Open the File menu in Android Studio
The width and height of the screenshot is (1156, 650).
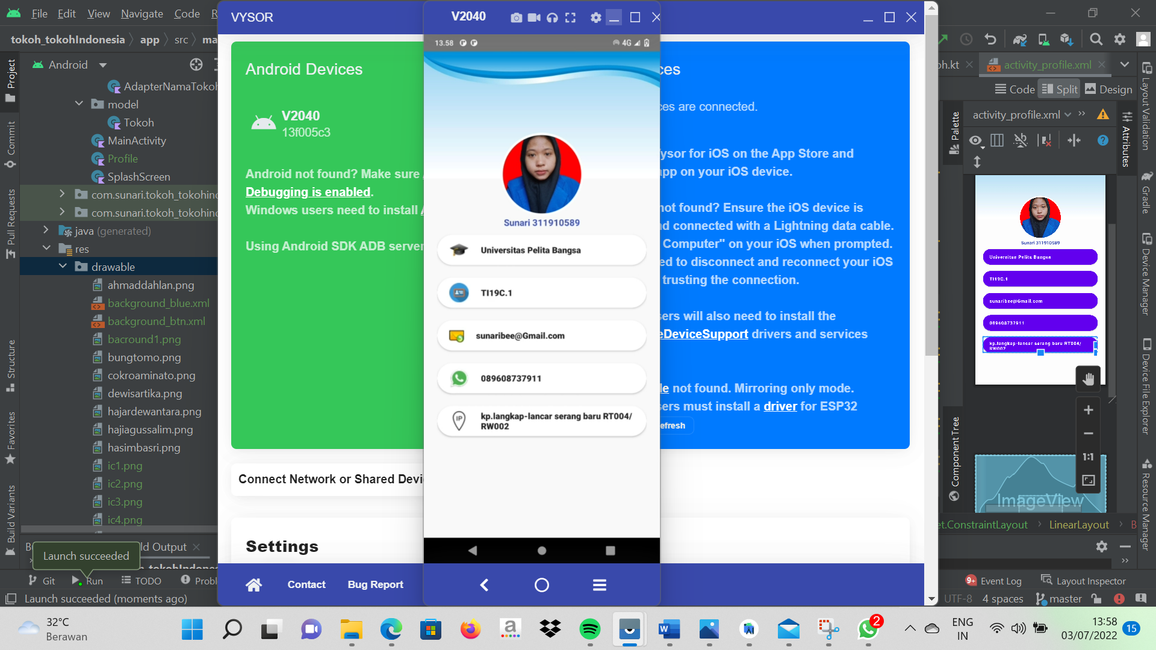tap(39, 13)
